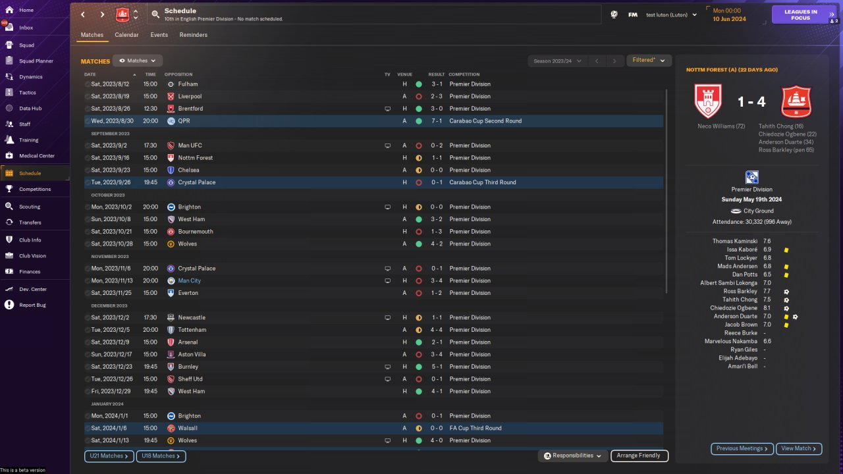Screen dimensions: 843x474
Task: Click the Opposition column header
Action: pyautogui.click(x=178, y=74)
